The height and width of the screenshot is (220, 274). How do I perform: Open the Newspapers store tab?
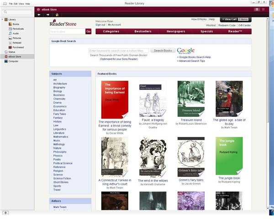coord(176,31)
